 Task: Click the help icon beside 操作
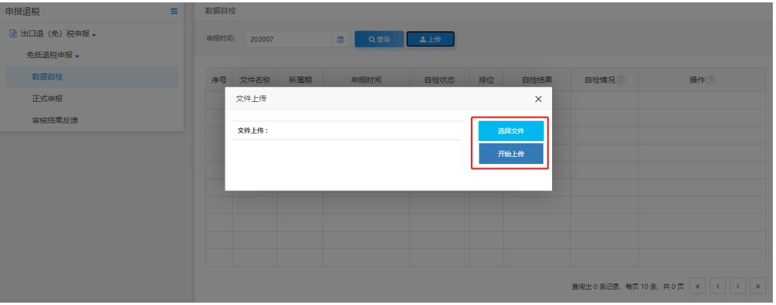(x=710, y=80)
